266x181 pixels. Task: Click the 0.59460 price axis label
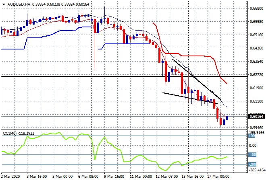[x=256, y=128]
